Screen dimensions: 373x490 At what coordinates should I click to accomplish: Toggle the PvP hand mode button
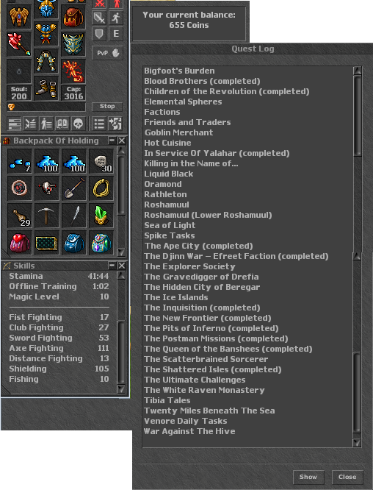pos(108,53)
